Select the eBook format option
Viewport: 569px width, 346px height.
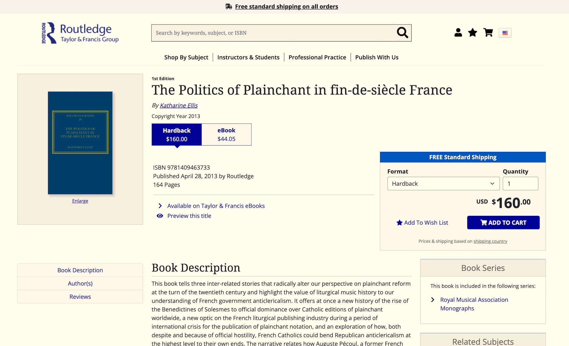coord(226,134)
